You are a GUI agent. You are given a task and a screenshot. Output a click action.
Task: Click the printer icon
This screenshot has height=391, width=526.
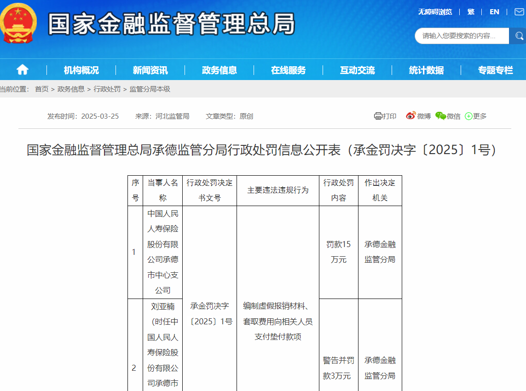click(378, 116)
